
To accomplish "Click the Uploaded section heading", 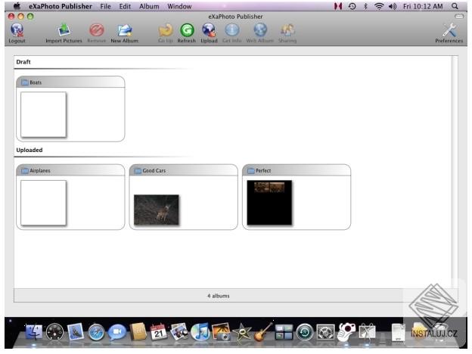I will (x=29, y=150).
